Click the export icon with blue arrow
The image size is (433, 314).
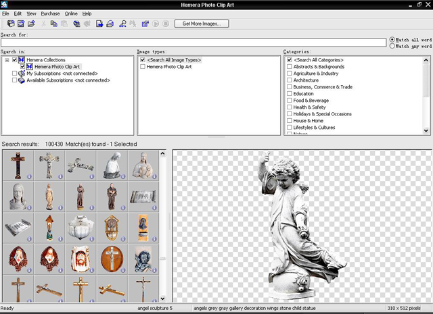pyautogui.click(x=99, y=24)
